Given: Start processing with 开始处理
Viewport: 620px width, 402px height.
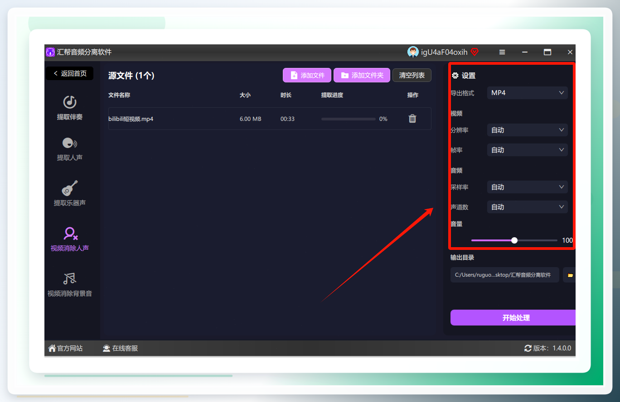Looking at the screenshot, I should click(513, 318).
